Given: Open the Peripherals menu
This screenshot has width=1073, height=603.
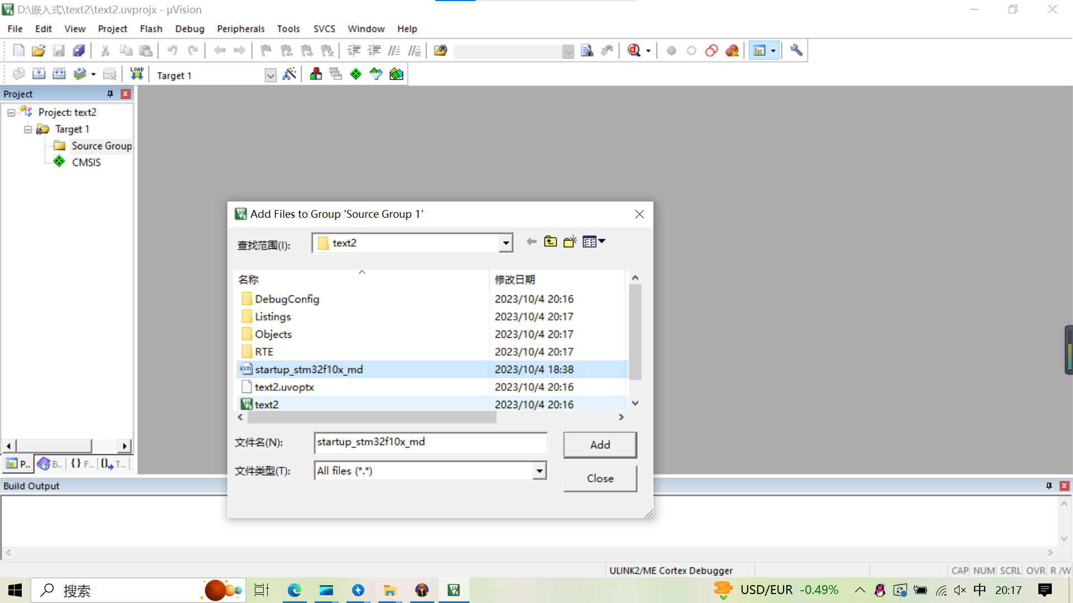Looking at the screenshot, I should coord(241,28).
